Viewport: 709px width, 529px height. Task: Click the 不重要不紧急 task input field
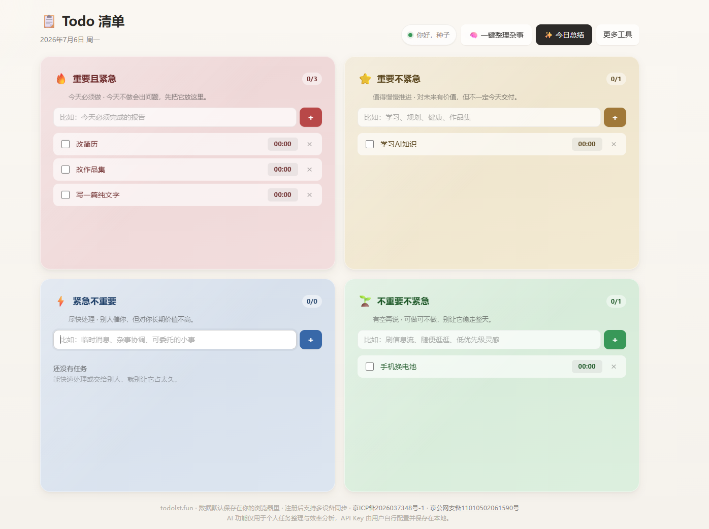[479, 340]
